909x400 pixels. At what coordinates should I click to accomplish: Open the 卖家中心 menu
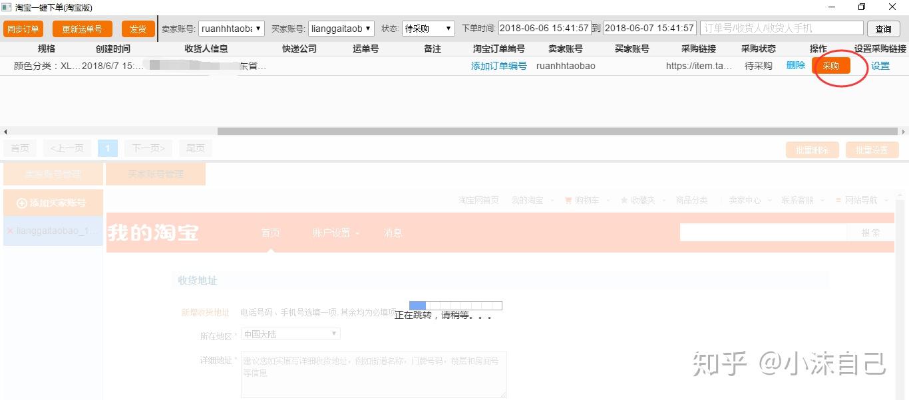point(749,200)
